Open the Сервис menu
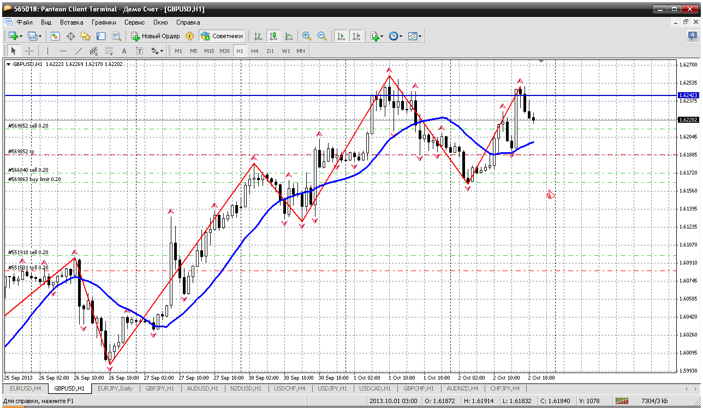Image resolution: width=703 pixels, height=408 pixels. tap(134, 22)
